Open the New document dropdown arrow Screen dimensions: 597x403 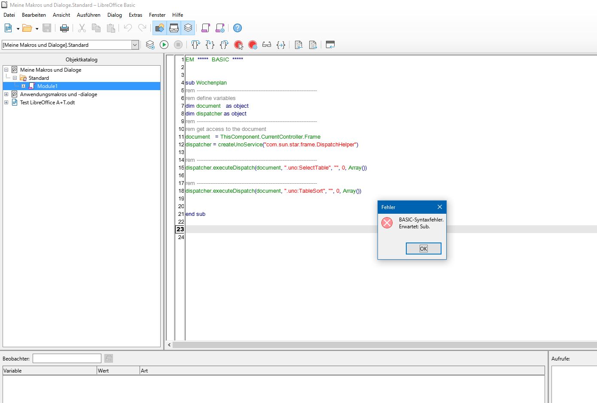pos(18,28)
